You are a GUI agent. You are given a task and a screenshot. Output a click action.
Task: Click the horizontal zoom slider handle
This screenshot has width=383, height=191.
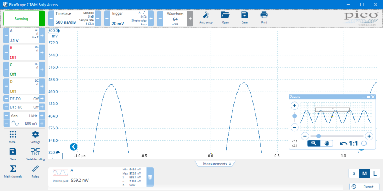coord(319,136)
